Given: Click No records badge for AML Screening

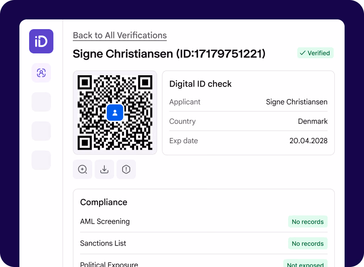Looking at the screenshot, I should pos(308,222).
